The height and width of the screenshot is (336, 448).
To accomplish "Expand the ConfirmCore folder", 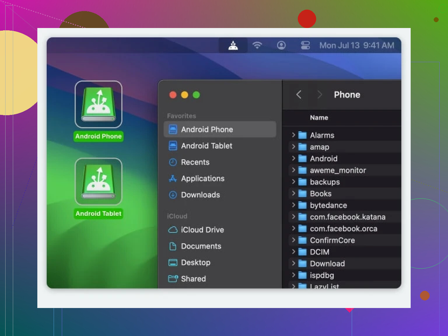I will [x=293, y=240].
